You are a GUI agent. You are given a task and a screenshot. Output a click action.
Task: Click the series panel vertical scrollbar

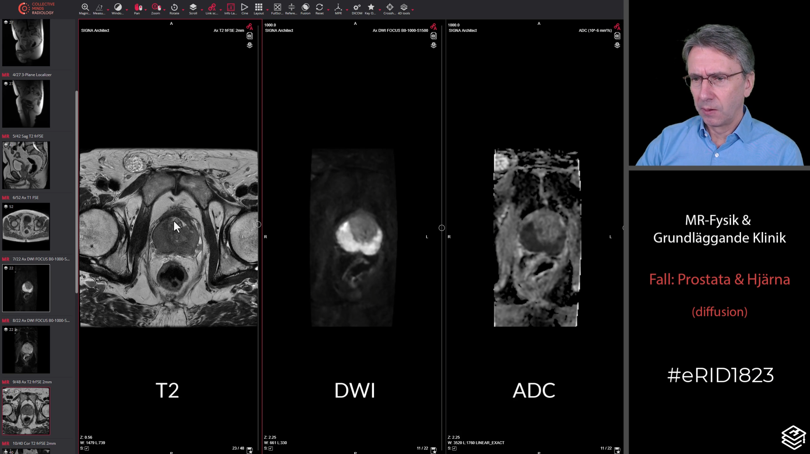pyautogui.click(x=76, y=192)
